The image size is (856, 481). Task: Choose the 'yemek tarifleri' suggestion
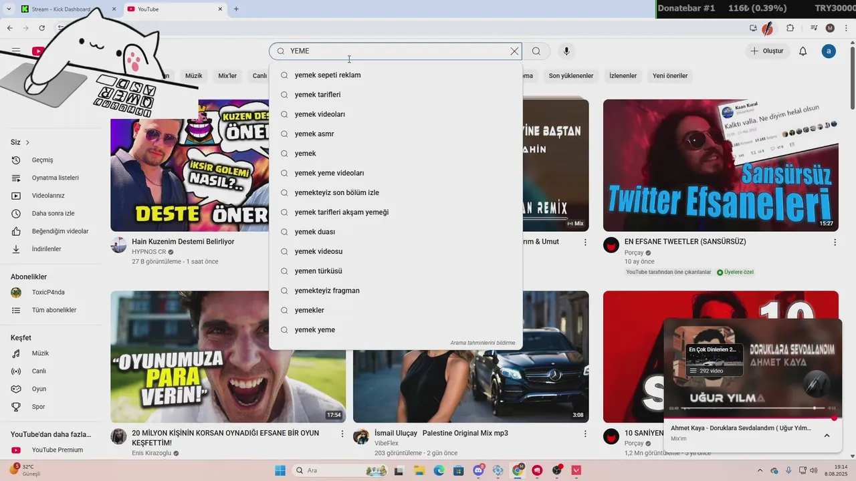(396, 95)
